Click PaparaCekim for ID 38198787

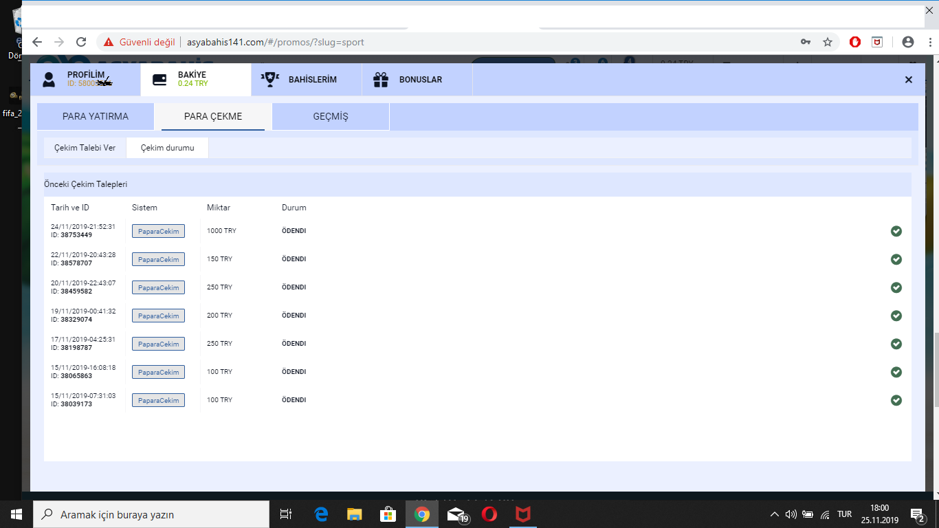click(x=158, y=344)
